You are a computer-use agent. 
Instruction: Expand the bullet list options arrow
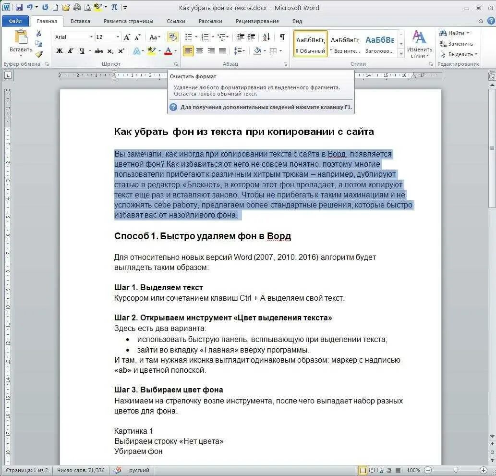pyautogui.click(x=196, y=37)
